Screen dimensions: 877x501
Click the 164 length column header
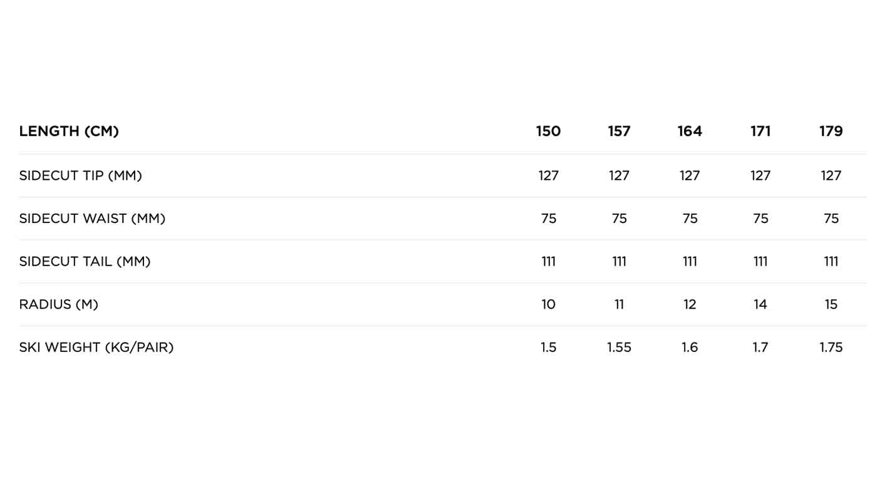[690, 132]
